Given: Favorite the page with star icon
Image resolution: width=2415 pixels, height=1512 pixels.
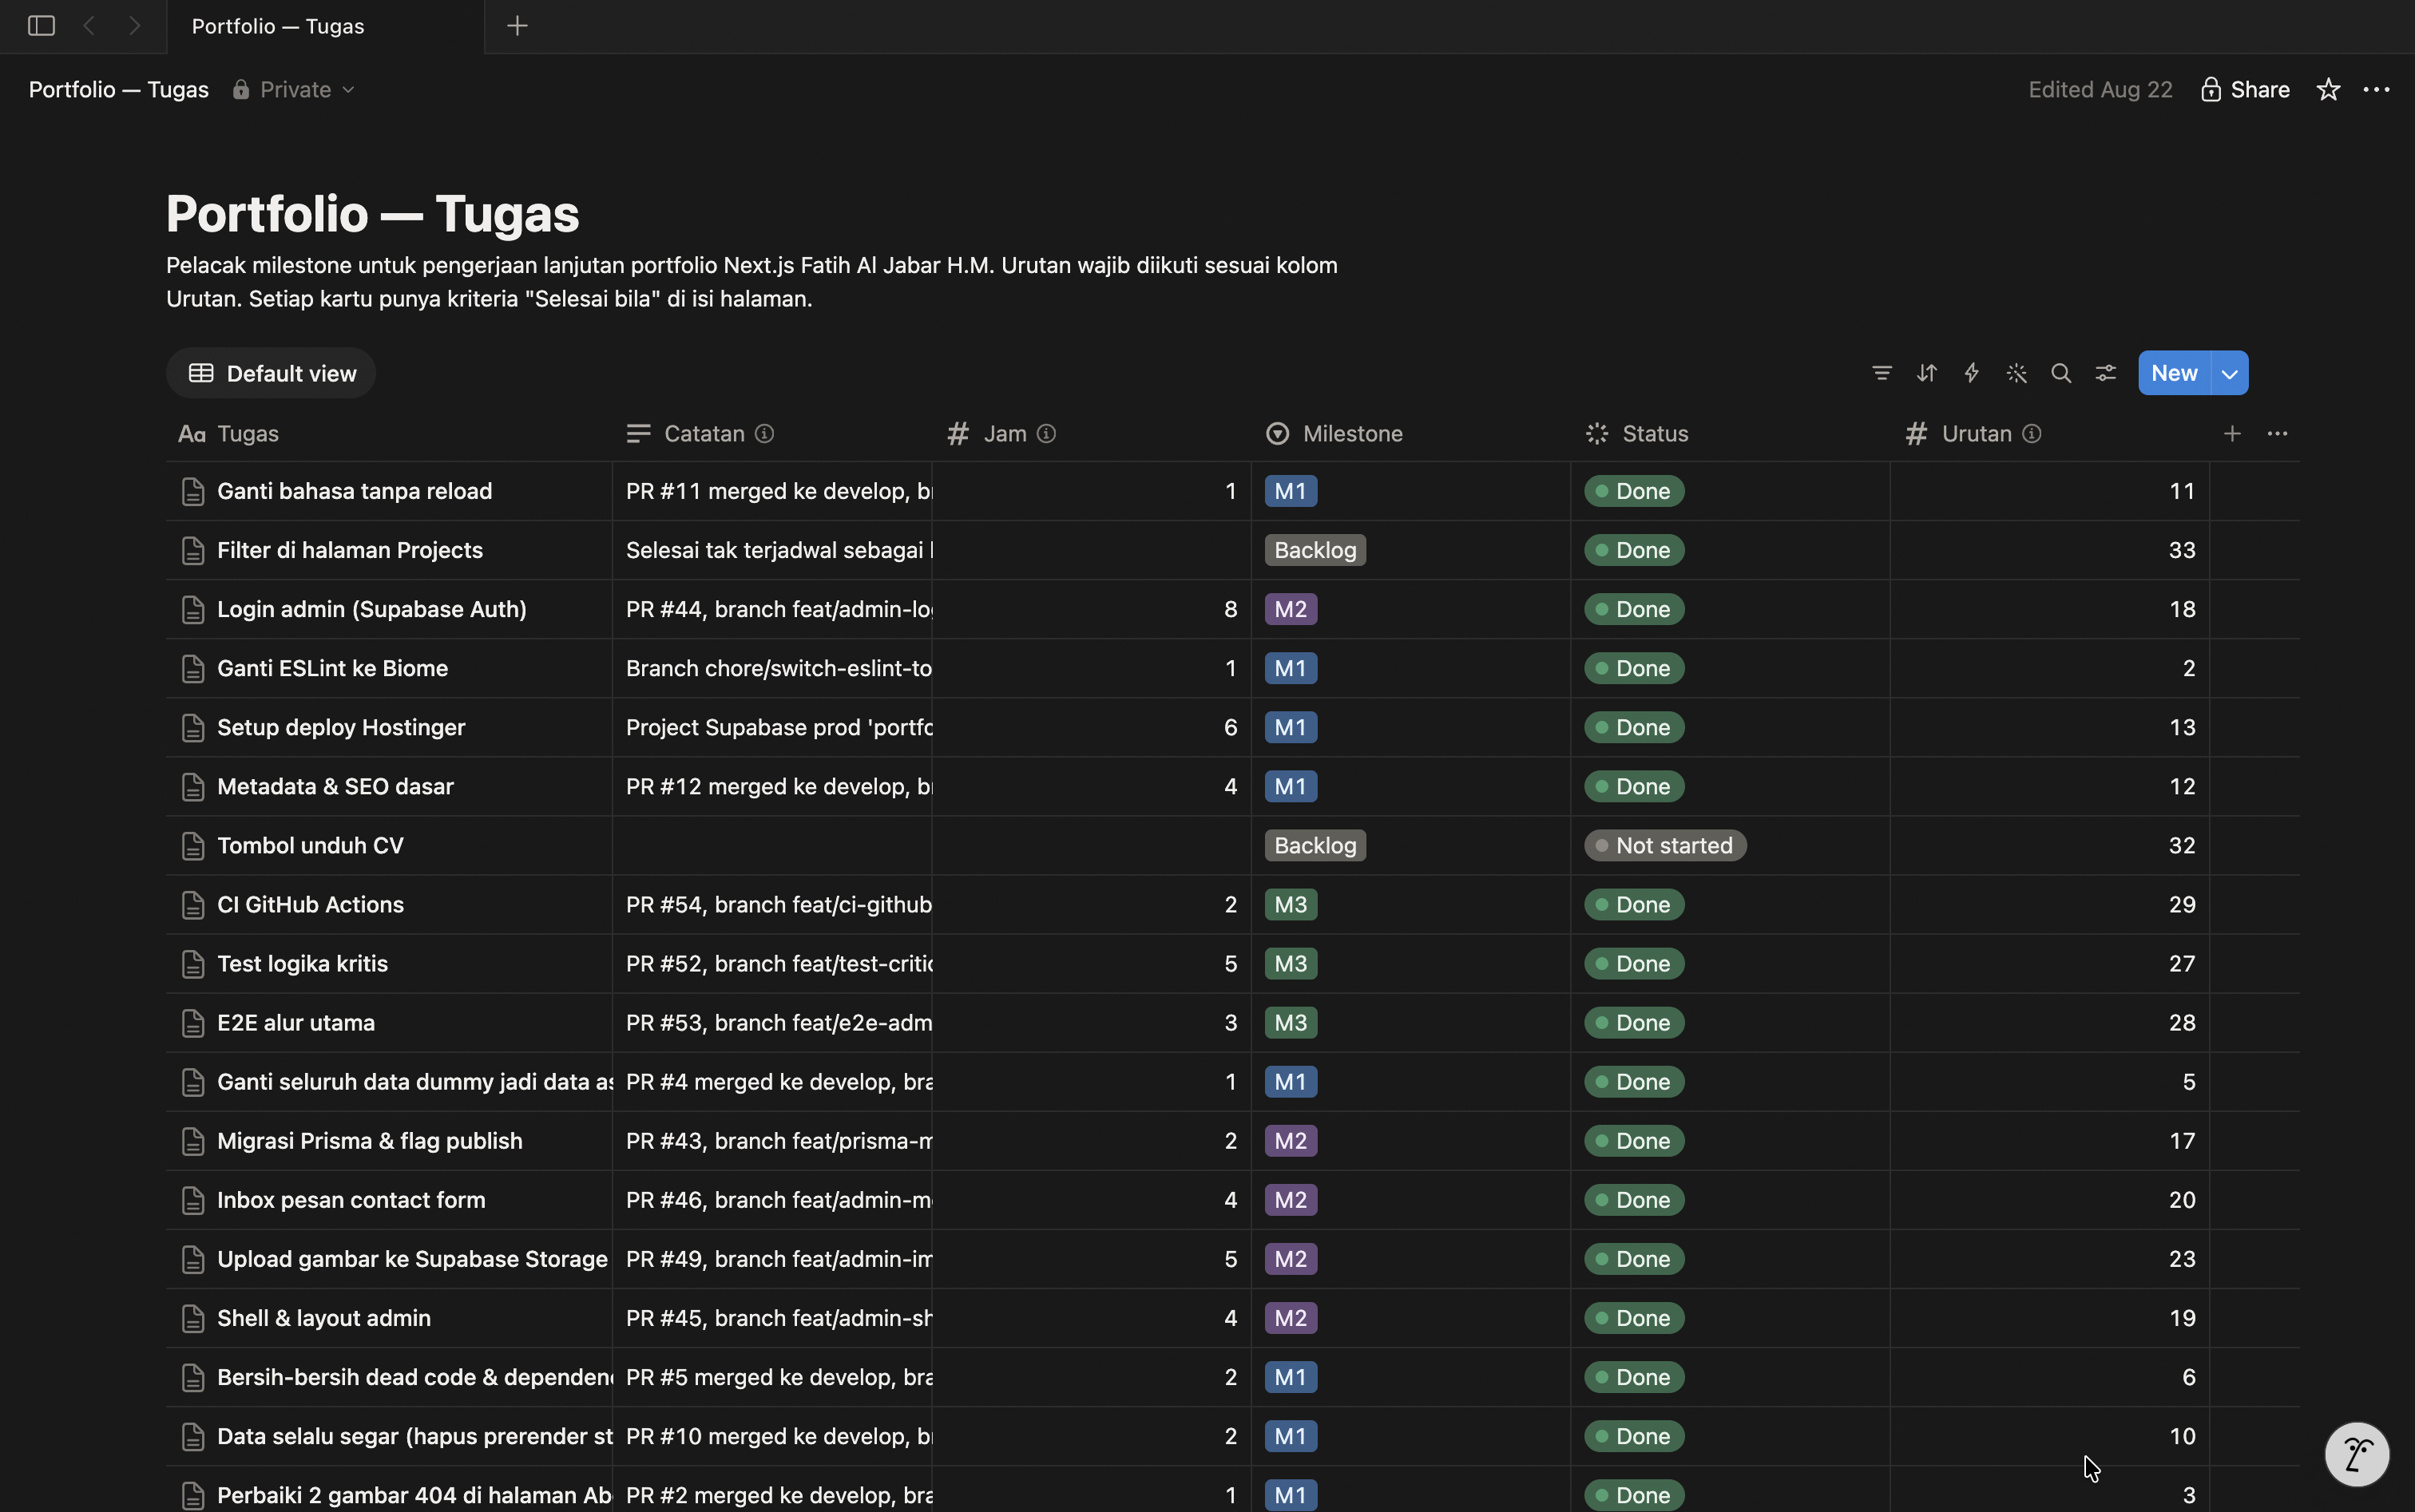Looking at the screenshot, I should click(2328, 90).
